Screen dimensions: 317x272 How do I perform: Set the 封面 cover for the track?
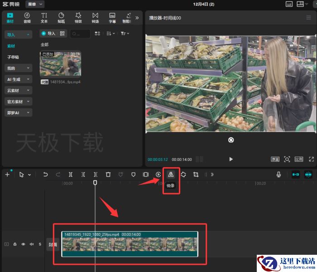[x=53, y=244]
